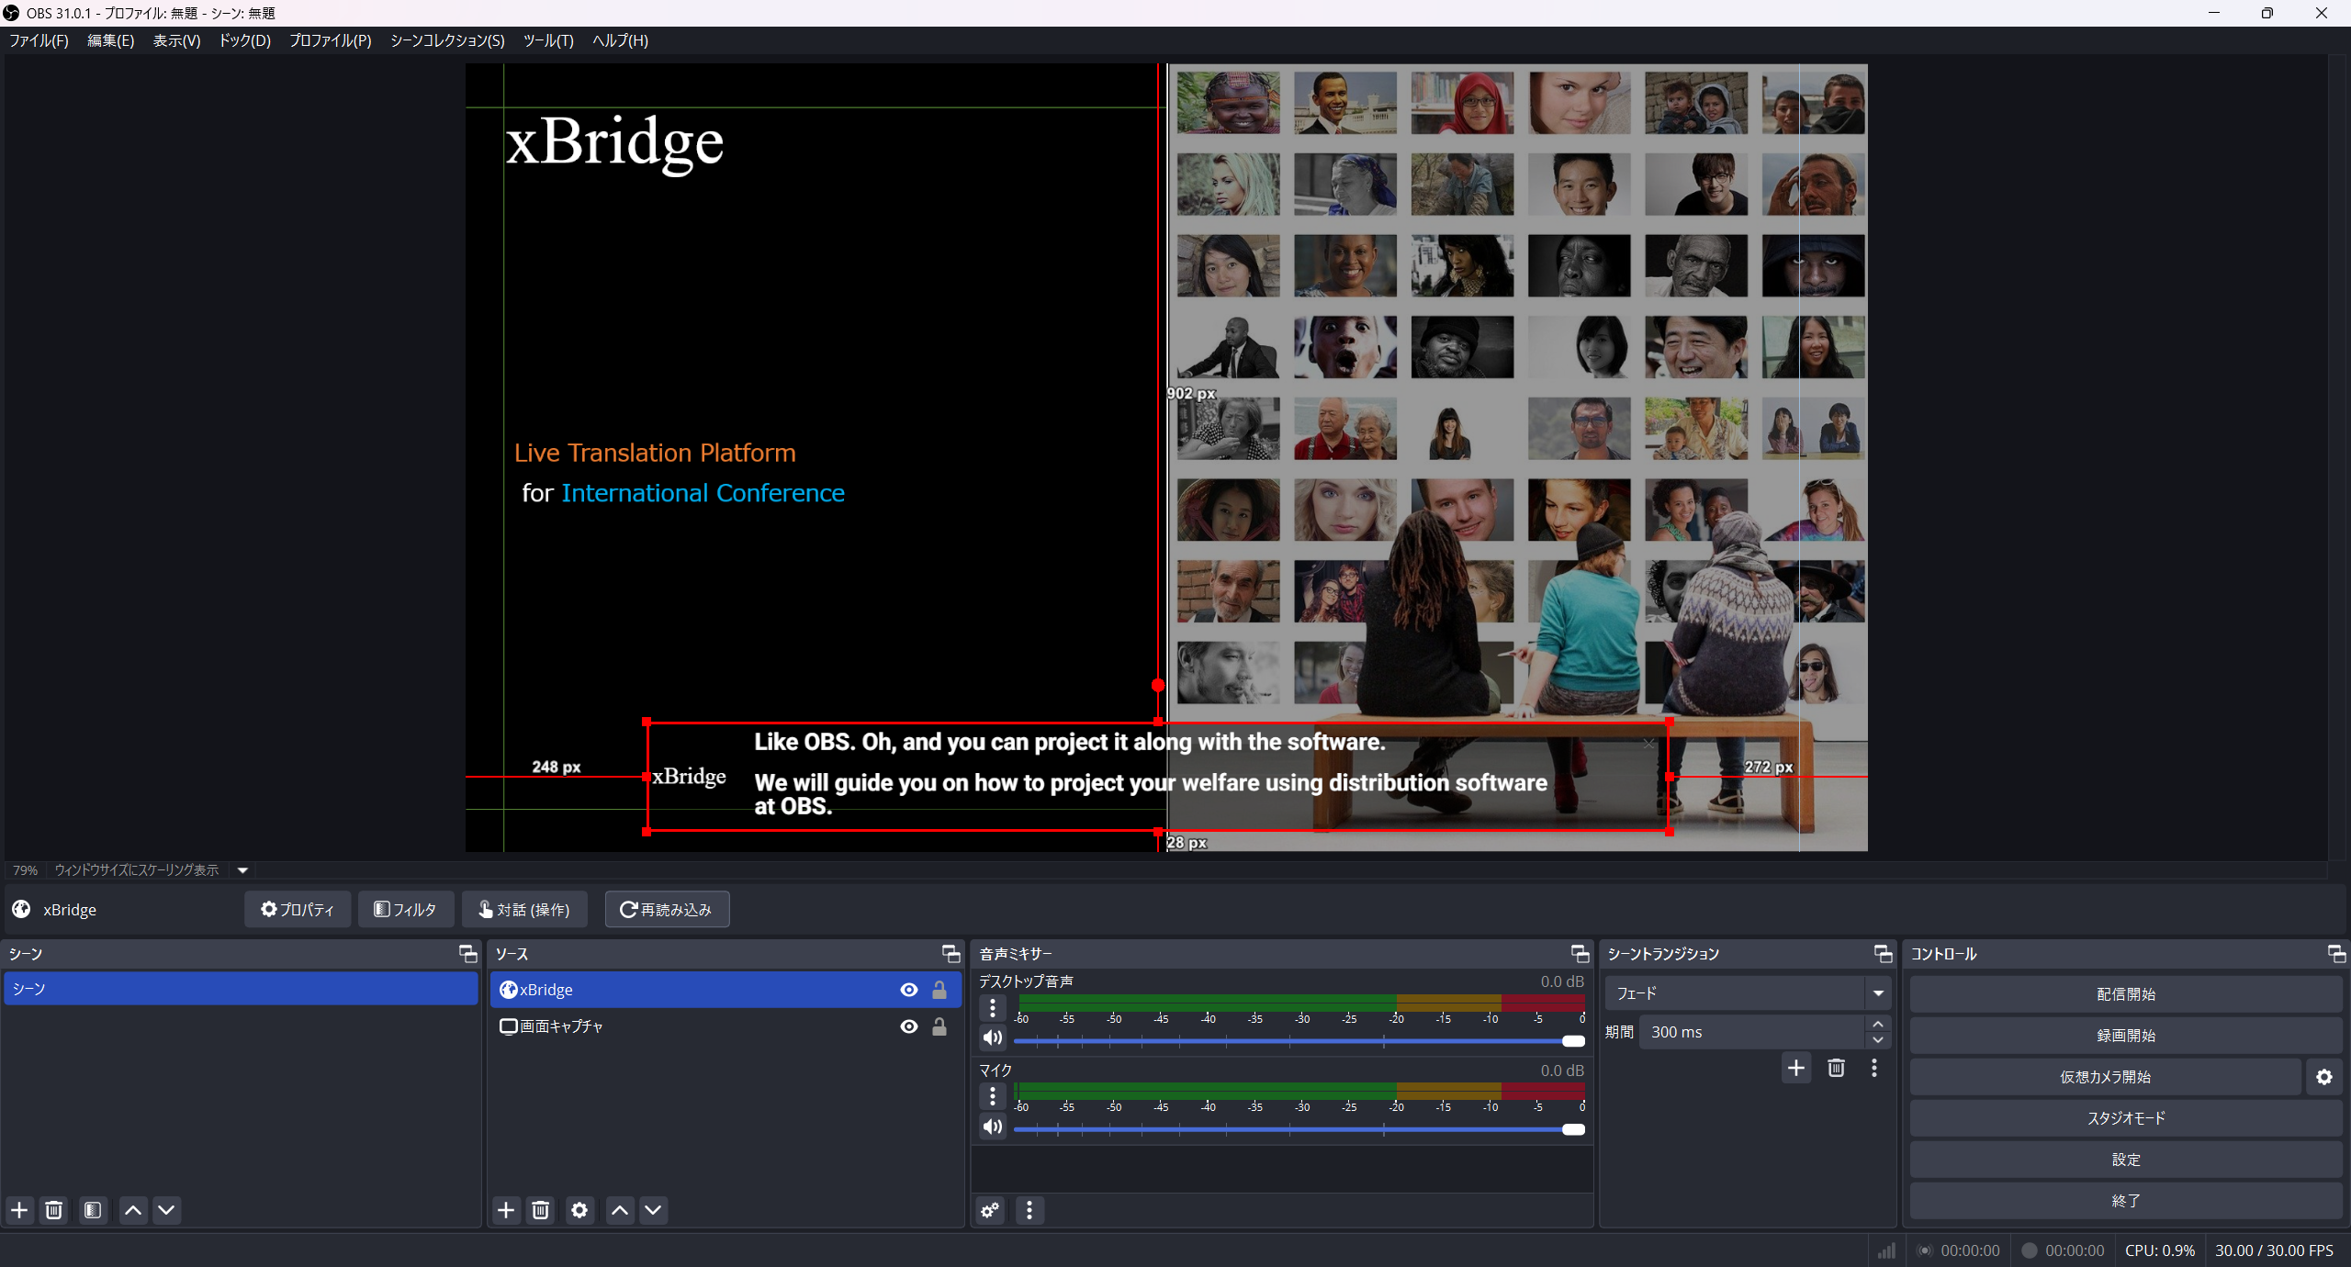Open virtual camera settings gear
This screenshot has width=2351, height=1267.
click(x=2324, y=1077)
